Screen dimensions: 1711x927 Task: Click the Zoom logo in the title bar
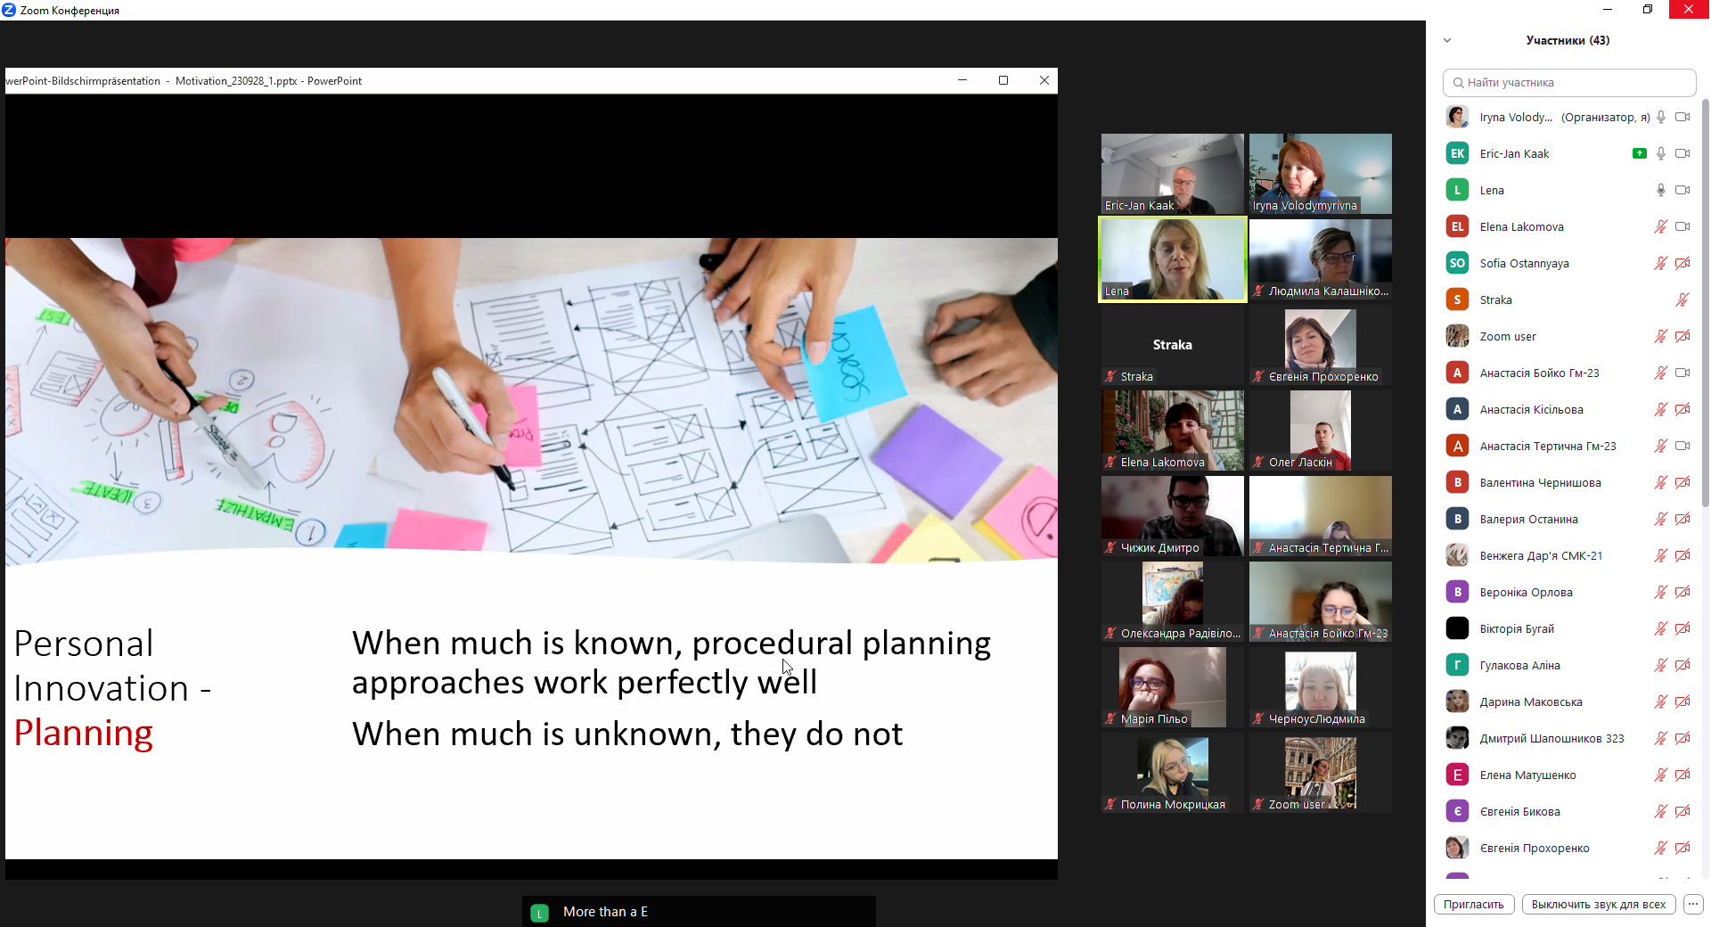[x=9, y=10]
